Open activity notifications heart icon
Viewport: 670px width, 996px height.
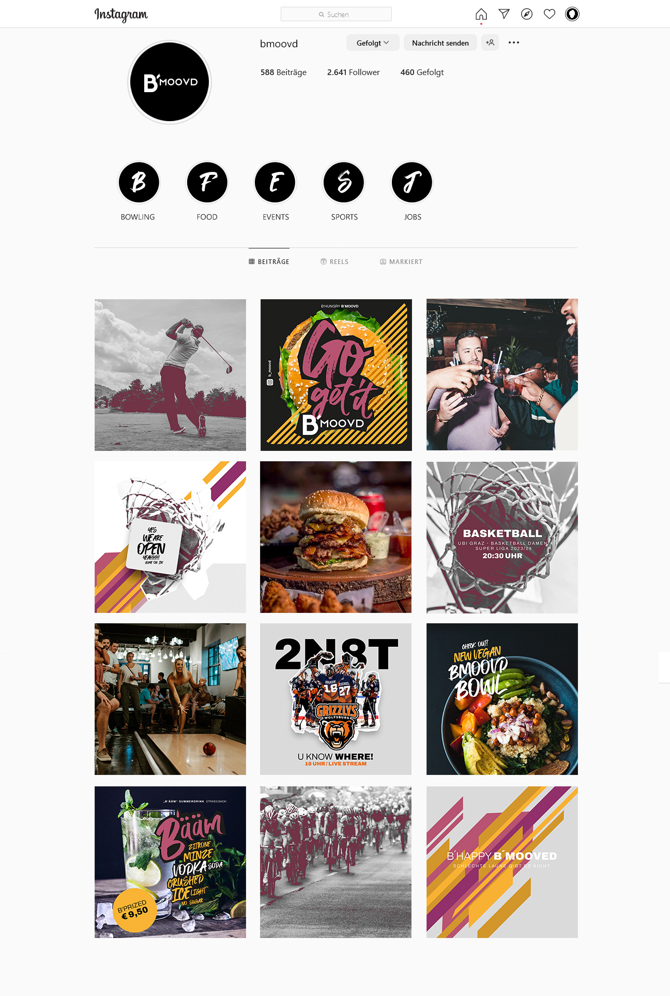coord(550,14)
